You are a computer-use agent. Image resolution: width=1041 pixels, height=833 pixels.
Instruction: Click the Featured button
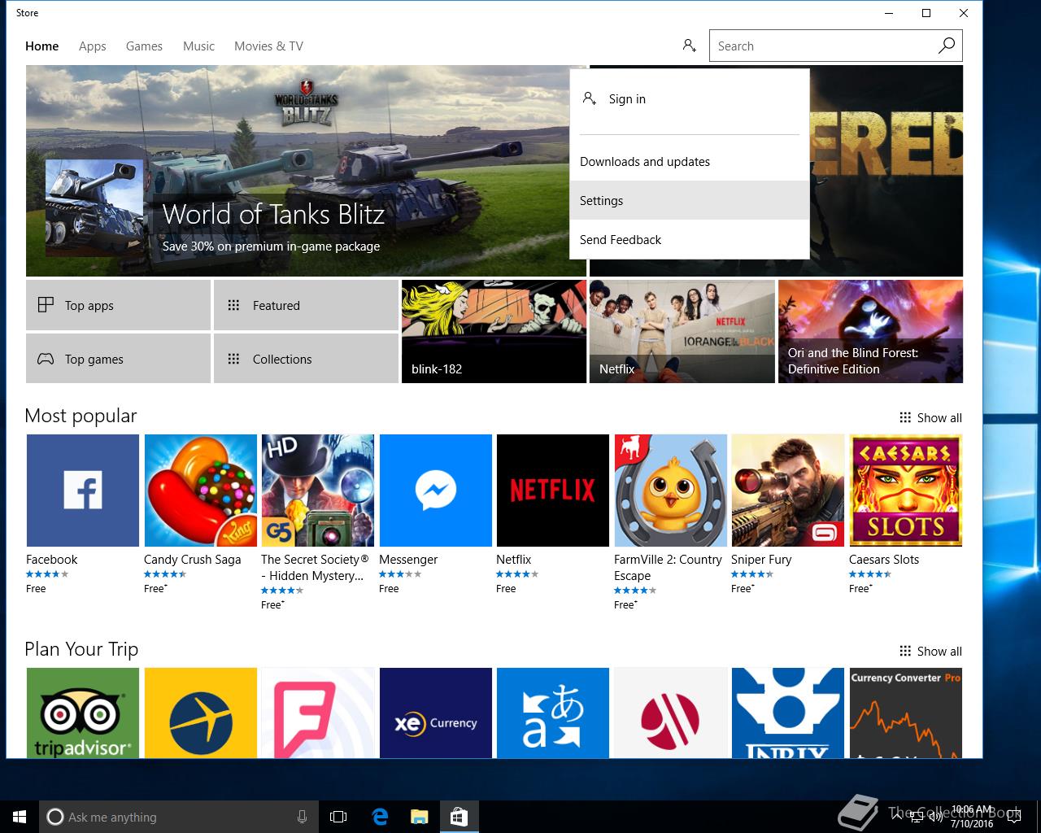(306, 305)
